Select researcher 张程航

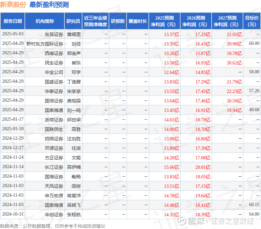[74, 215]
